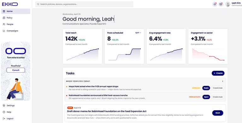Create task for Maya Patel item
The height and width of the screenshot is (123, 242).
(x=218, y=88)
